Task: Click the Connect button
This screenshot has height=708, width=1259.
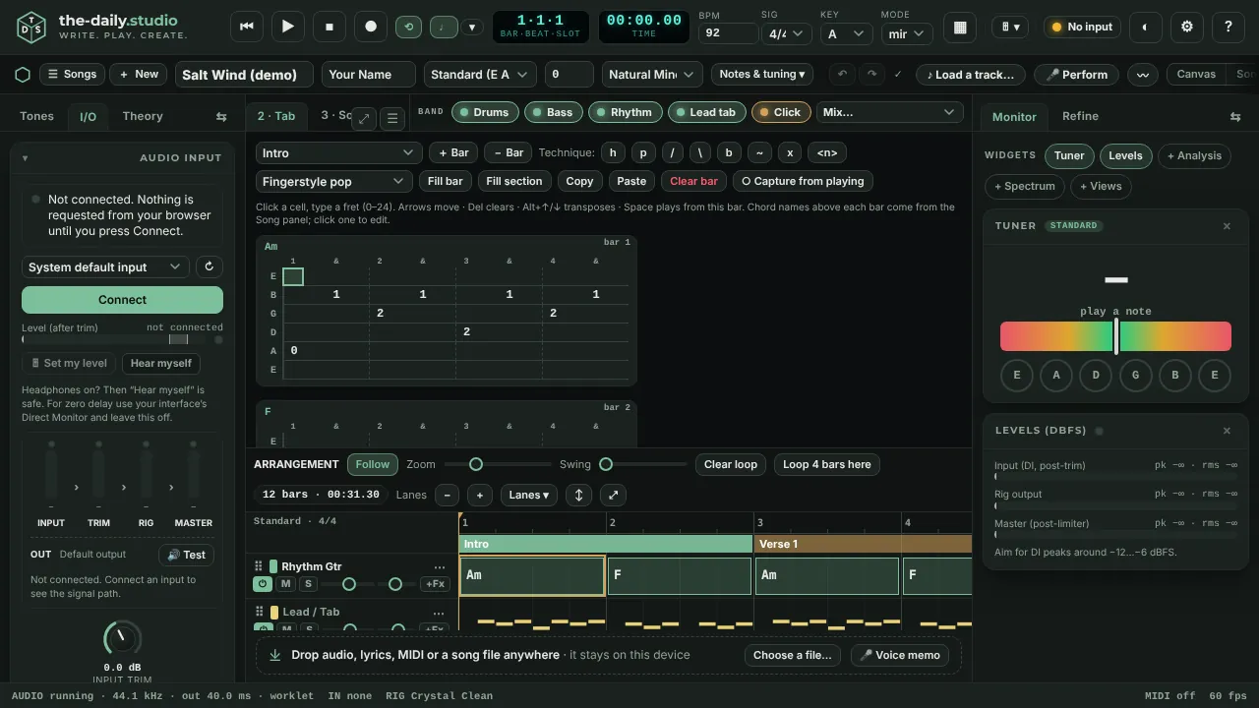Action: click(x=122, y=300)
